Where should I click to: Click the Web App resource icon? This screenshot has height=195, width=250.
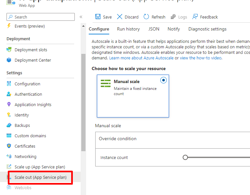[x=10, y=2]
